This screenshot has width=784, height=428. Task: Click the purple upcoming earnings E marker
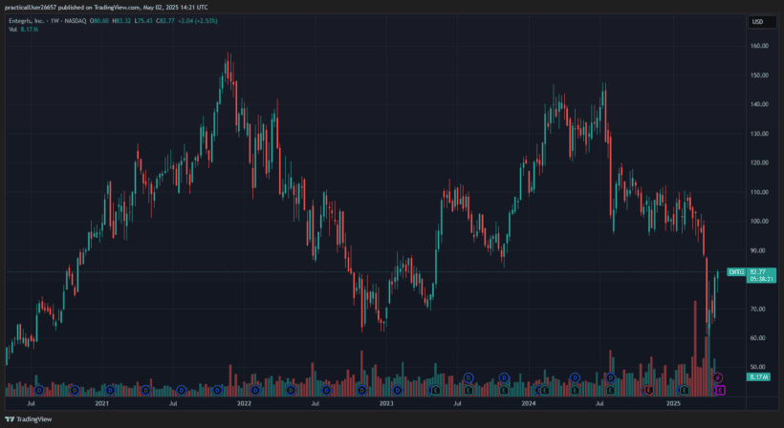tap(721, 390)
